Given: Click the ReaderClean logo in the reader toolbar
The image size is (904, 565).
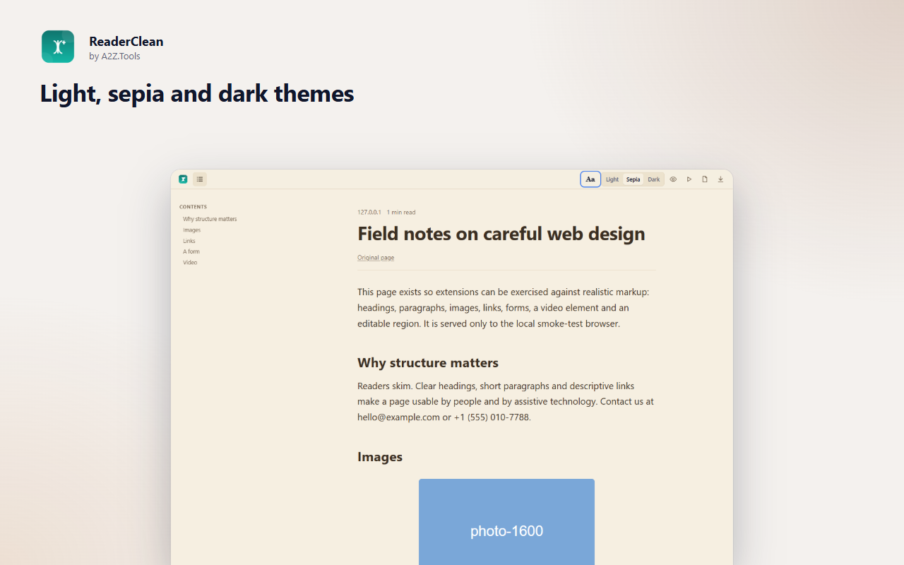Looking at the screenshot, I should (x=183, y=179).
